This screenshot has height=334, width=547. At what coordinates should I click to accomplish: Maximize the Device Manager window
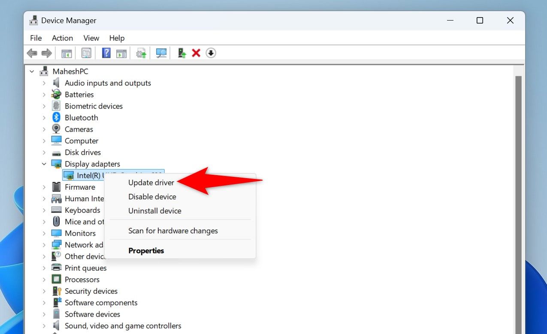[480, 21]
